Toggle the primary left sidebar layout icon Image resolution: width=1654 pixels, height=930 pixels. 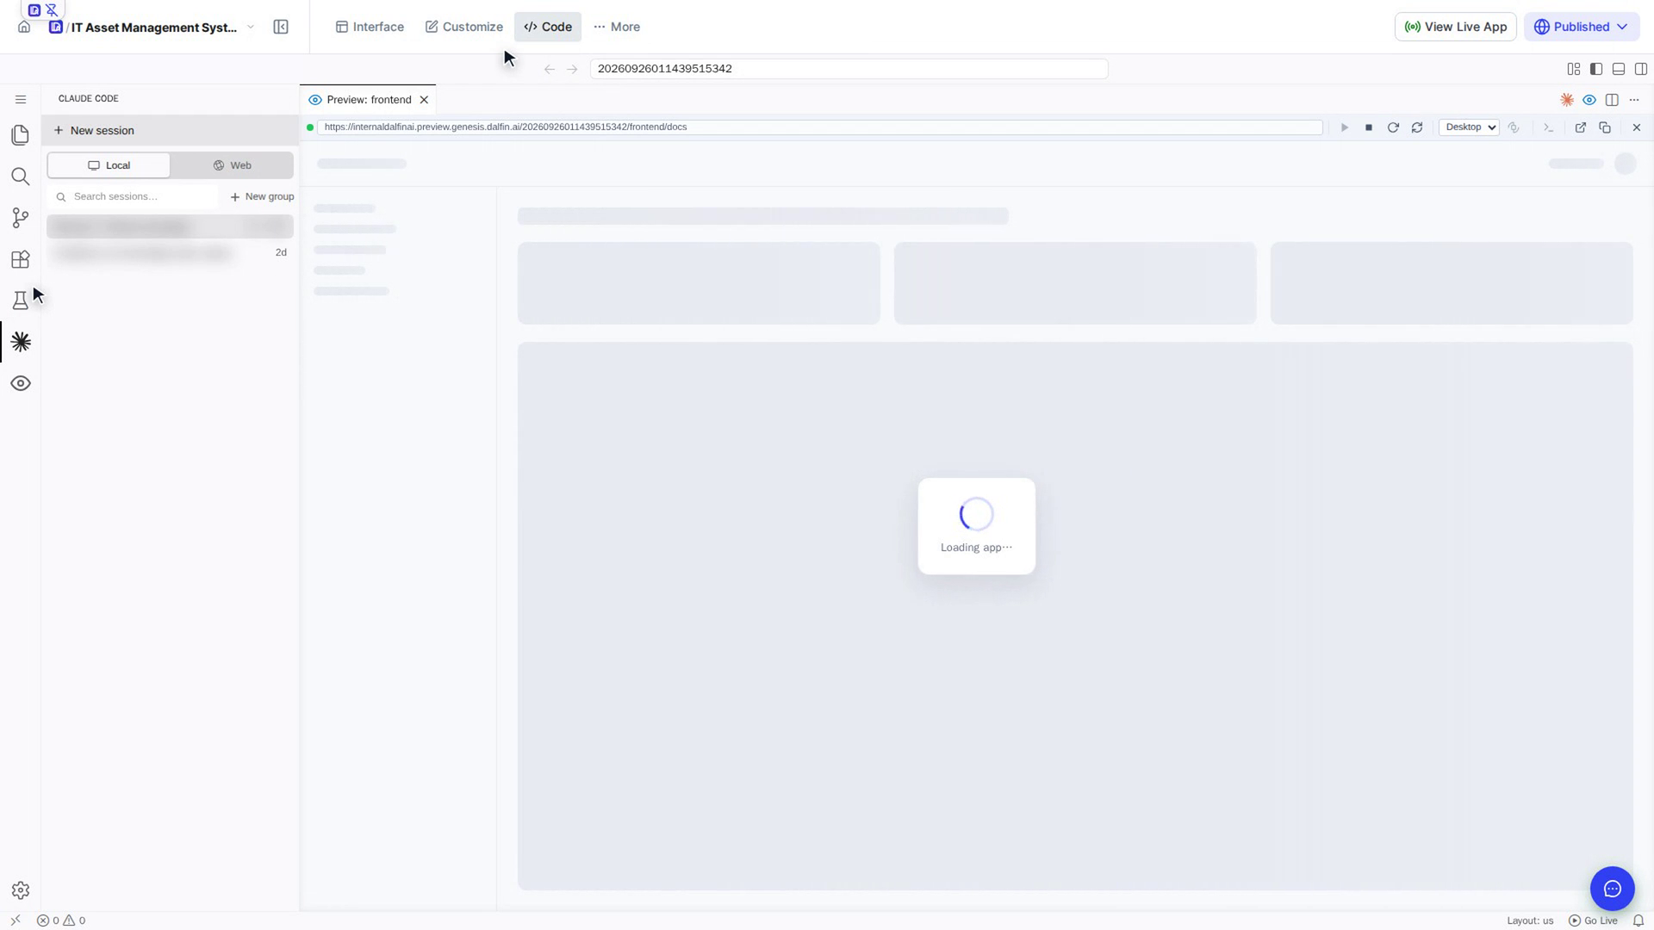[x=1596, y=69]
